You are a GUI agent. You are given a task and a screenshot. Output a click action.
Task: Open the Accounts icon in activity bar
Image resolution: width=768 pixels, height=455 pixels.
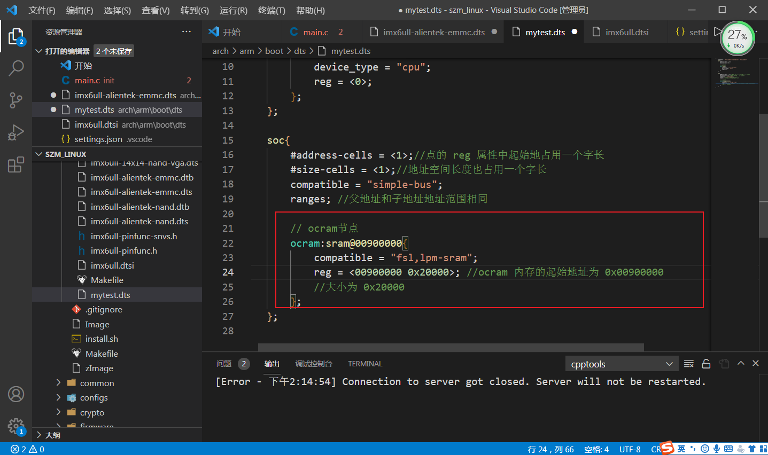(16, 394)
